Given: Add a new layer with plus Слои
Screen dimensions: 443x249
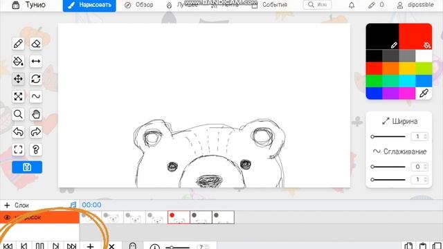Looking at the screenshot, I should click(x=17, y=205).
